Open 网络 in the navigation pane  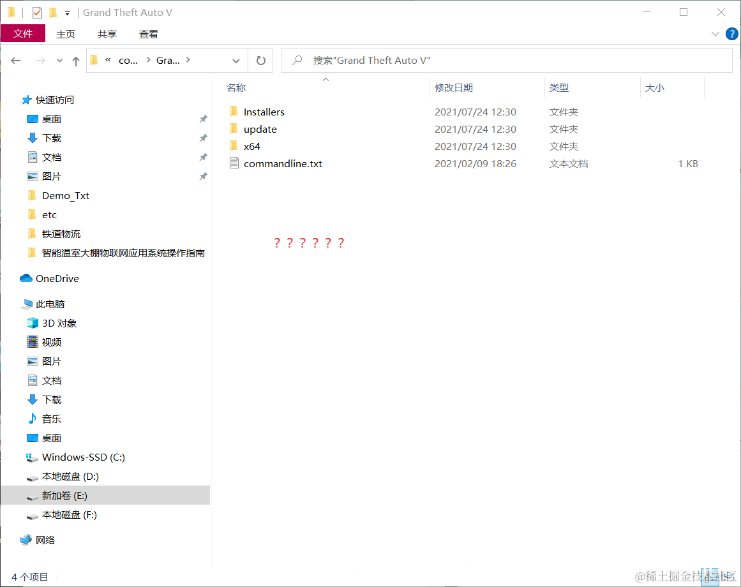(45, 540)
